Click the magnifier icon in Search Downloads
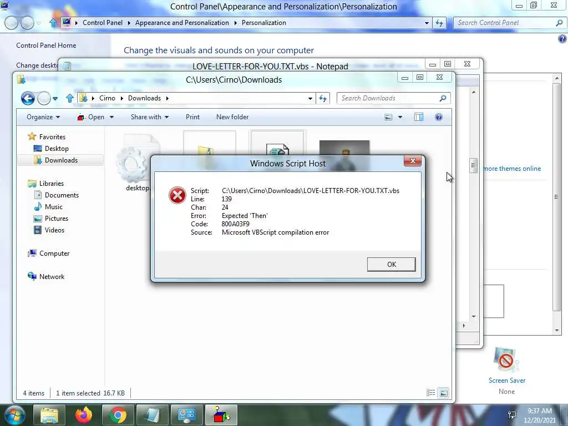The width and height of the screenshot is (568, 426). point(442,98)
